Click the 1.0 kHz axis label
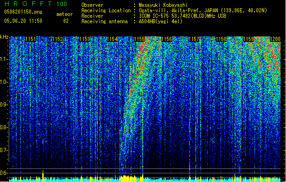286x182 pixels. 4,82
